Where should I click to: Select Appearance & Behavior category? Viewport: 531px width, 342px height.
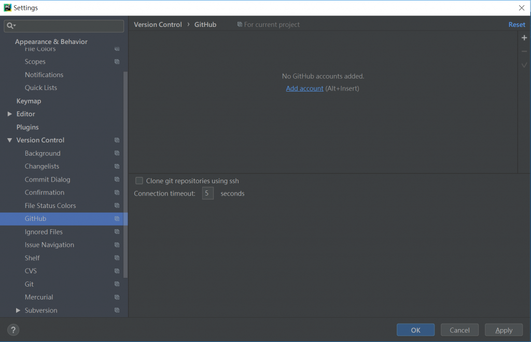[51, 41]
